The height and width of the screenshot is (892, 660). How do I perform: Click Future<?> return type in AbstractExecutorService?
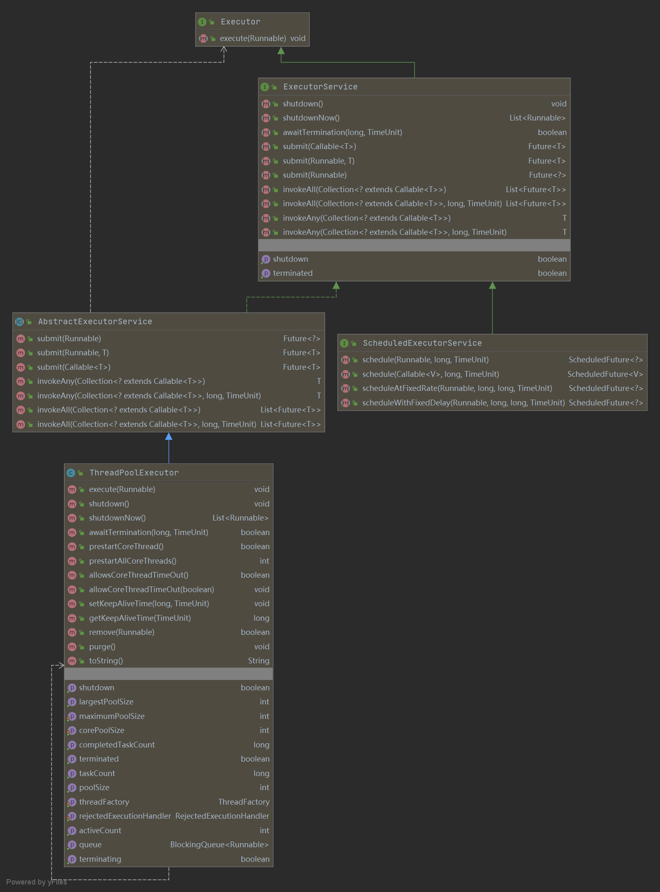point(302,339)
